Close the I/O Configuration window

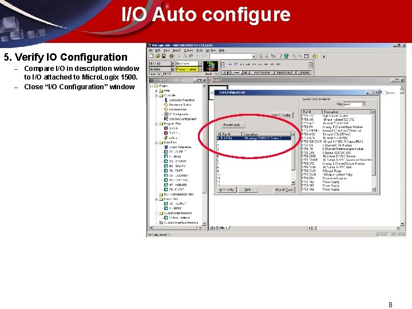(x=377, y=93)
